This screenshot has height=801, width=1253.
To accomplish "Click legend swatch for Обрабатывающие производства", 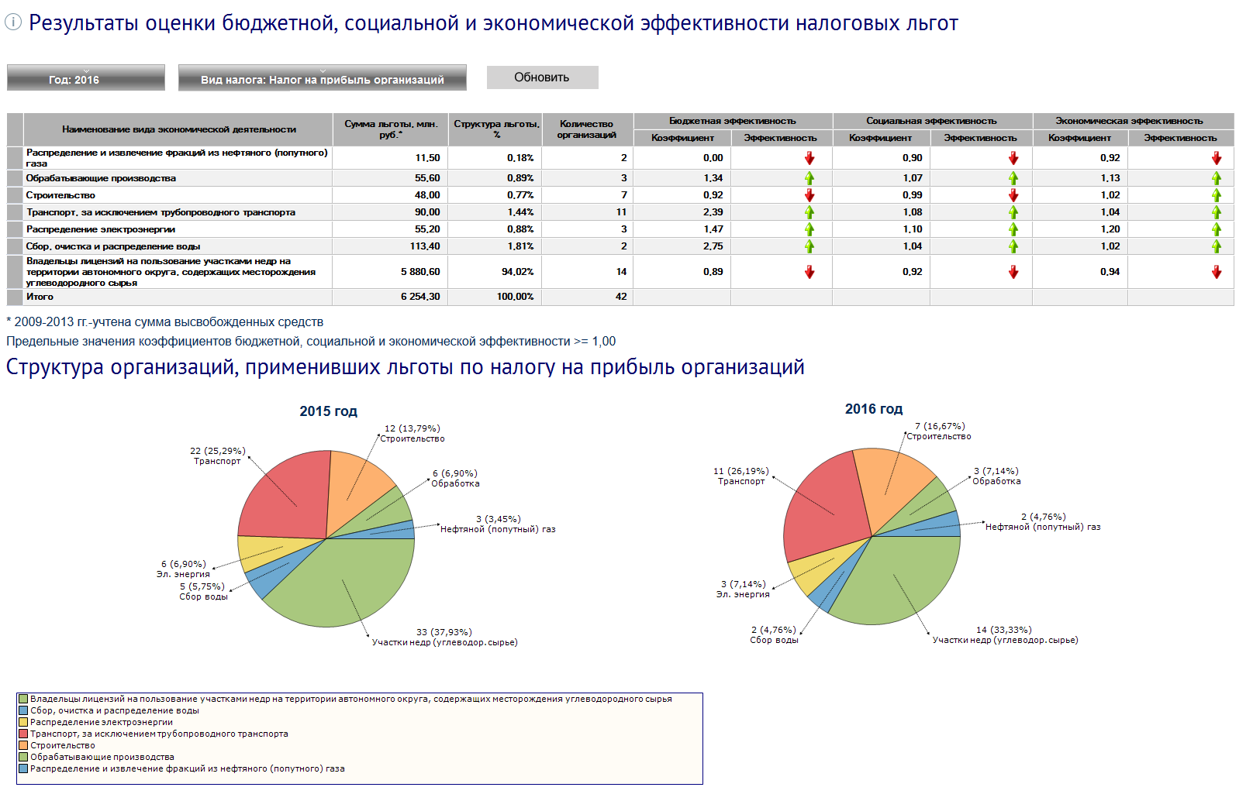I will pyautogui.click(x=23, y=757).
